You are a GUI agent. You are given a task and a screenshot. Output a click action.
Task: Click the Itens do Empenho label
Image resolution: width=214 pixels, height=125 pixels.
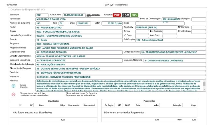pyautogui.click(x=23, y=86)
